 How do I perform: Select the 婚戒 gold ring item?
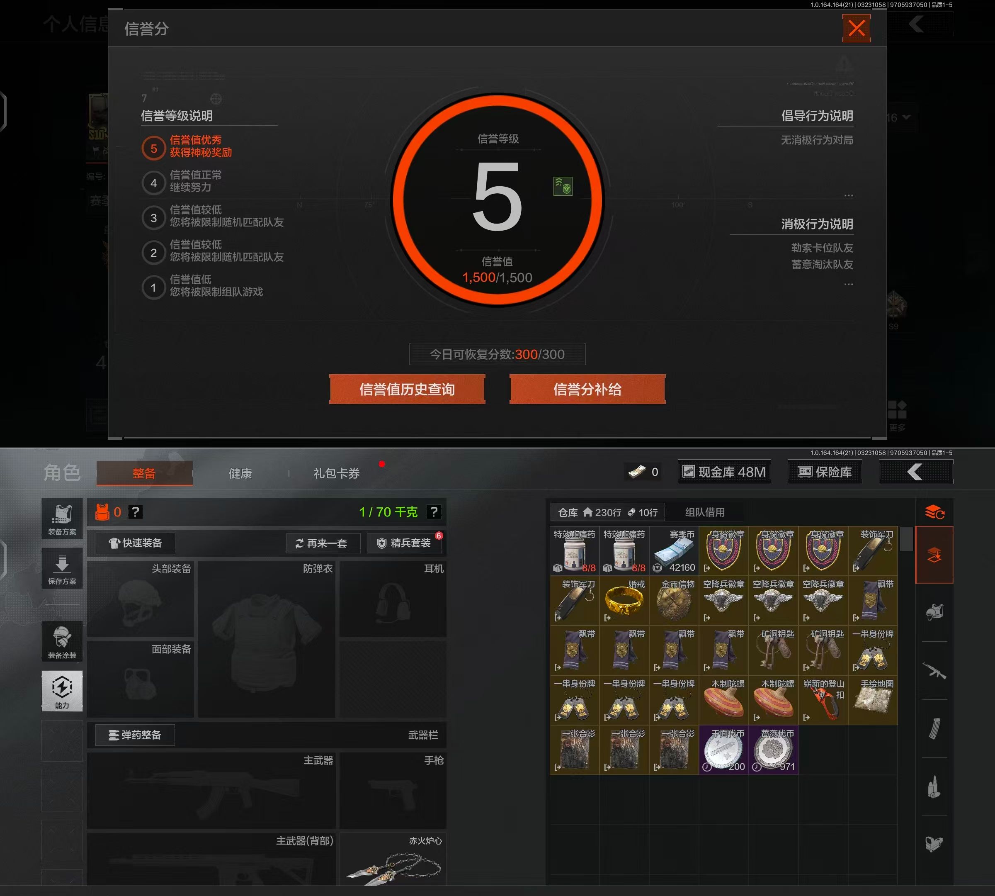click(x=624, y=601)
